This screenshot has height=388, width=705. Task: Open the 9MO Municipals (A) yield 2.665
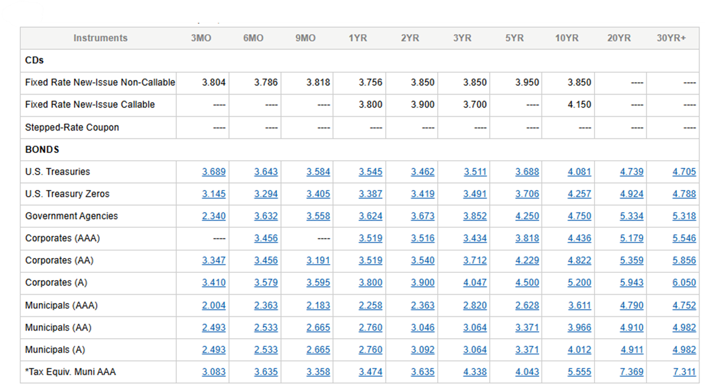coord(318,350)
